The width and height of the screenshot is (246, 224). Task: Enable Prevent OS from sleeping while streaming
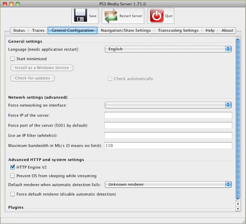point(13,175)
